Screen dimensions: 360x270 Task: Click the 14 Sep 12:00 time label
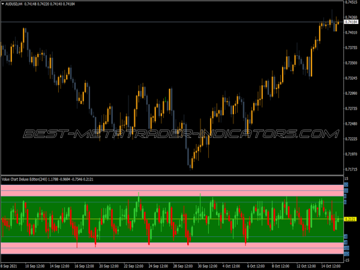[x=59, y=266]
